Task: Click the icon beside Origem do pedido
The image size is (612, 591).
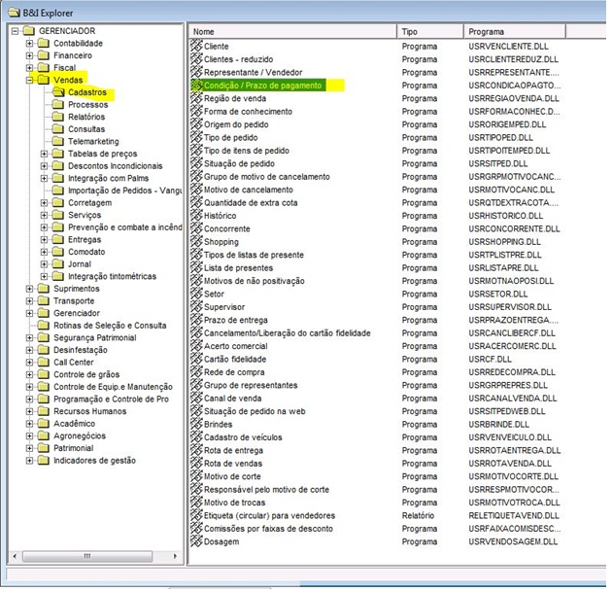Action: 196,124
